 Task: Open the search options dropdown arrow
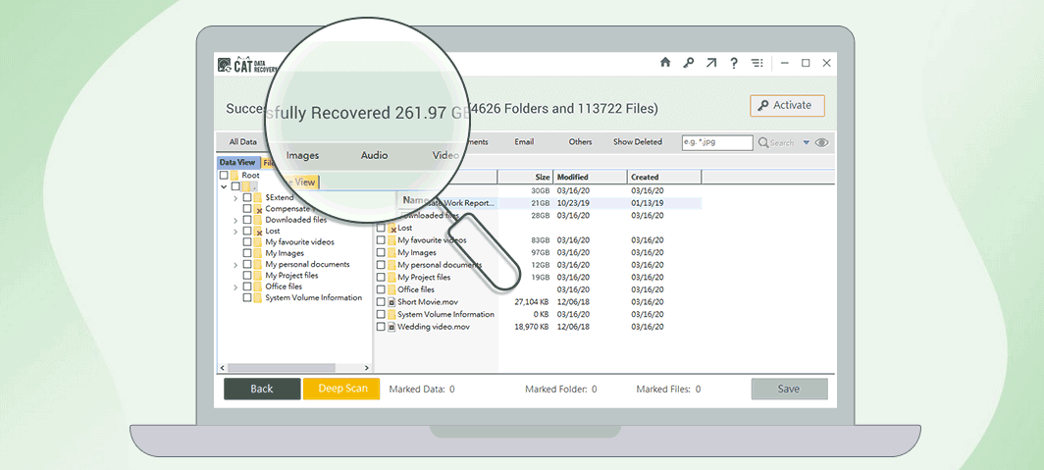[807, 142]
